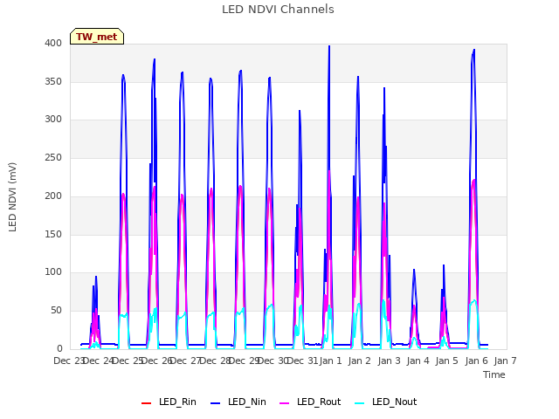Click the magenta peak on Jan 6
559x419 pixels.
coord(473,181)
